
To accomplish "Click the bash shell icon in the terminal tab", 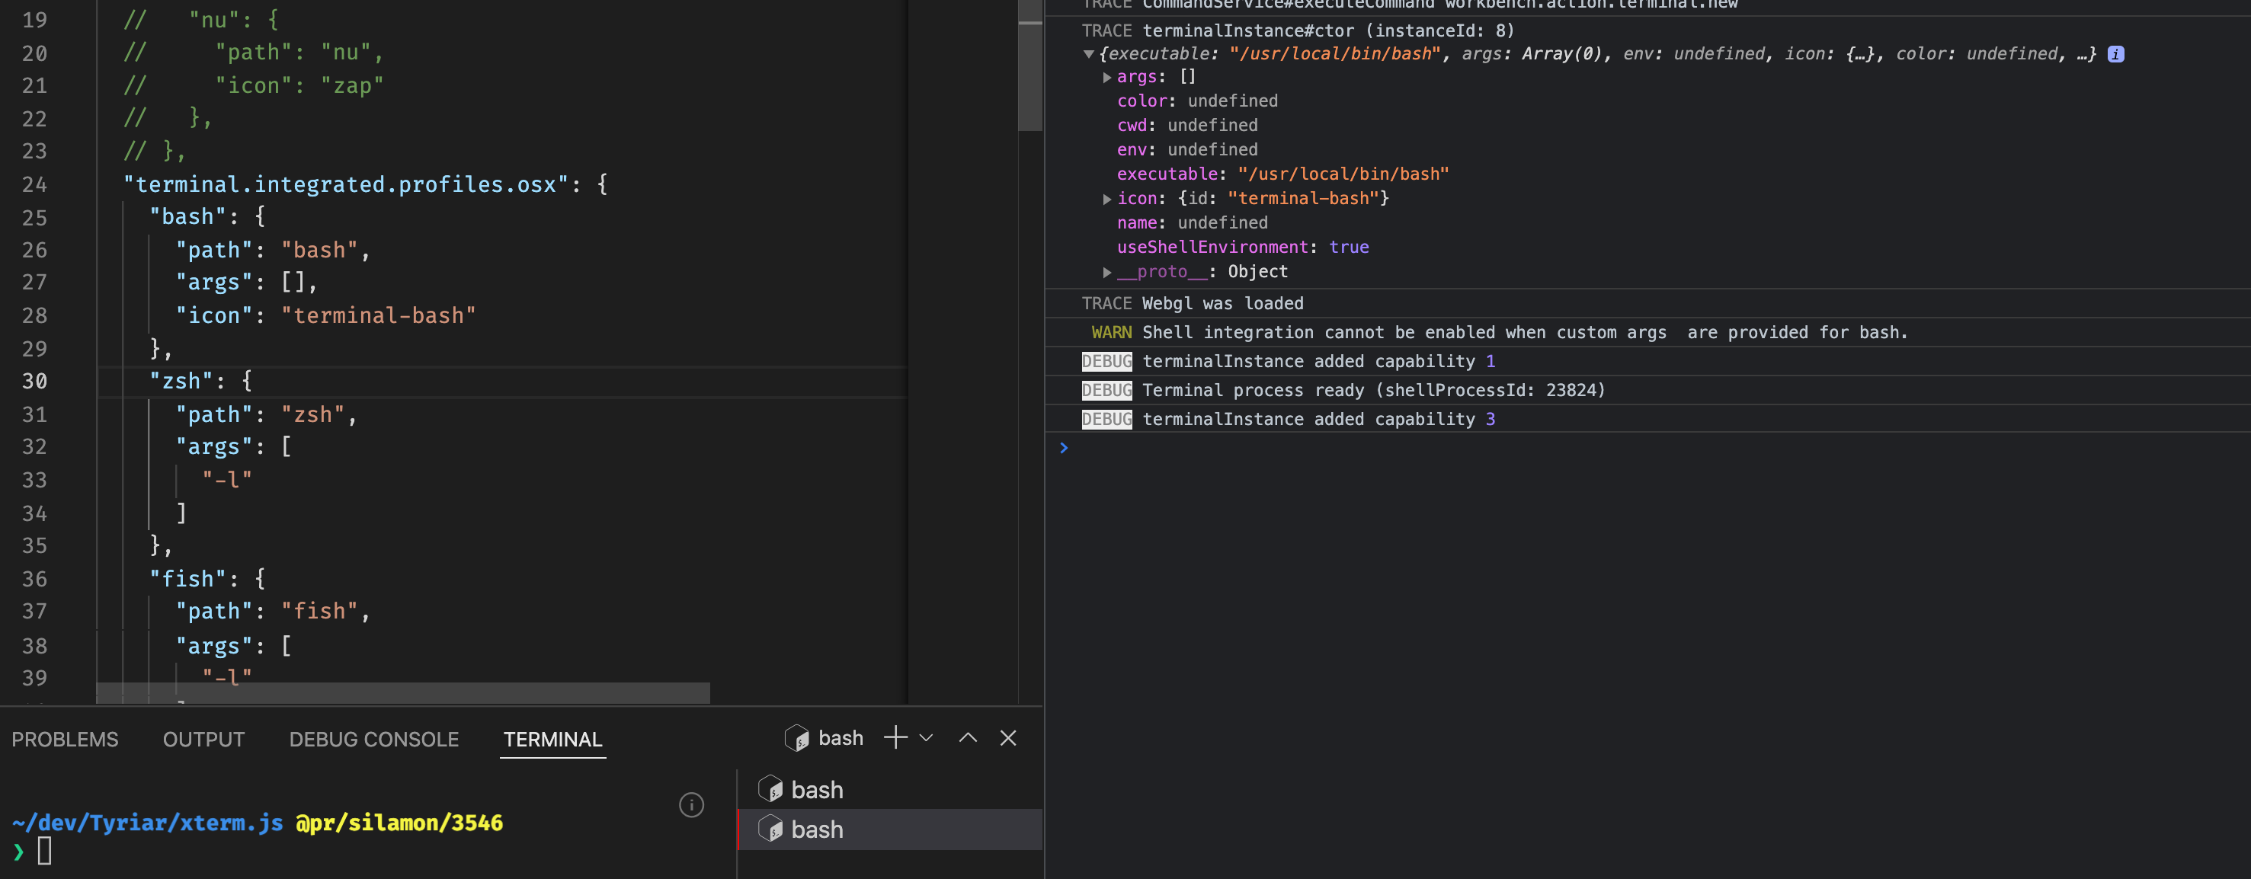I will coord(796,737).
